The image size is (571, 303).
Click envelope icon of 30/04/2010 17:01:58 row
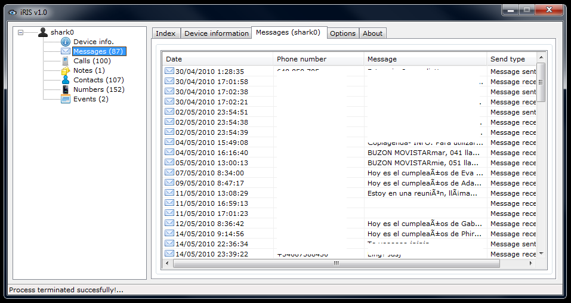(169, 81)
